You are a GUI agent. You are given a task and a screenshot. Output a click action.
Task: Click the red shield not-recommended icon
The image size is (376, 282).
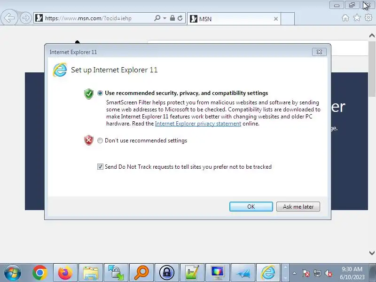click(89, 140)
